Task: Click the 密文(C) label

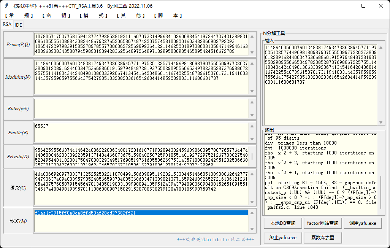Action: coord(18,188)
